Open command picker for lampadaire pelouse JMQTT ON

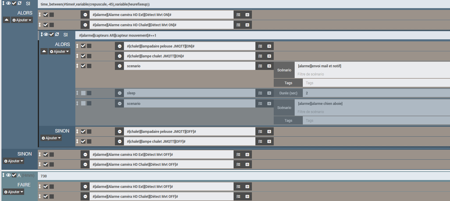click(269, 46)
